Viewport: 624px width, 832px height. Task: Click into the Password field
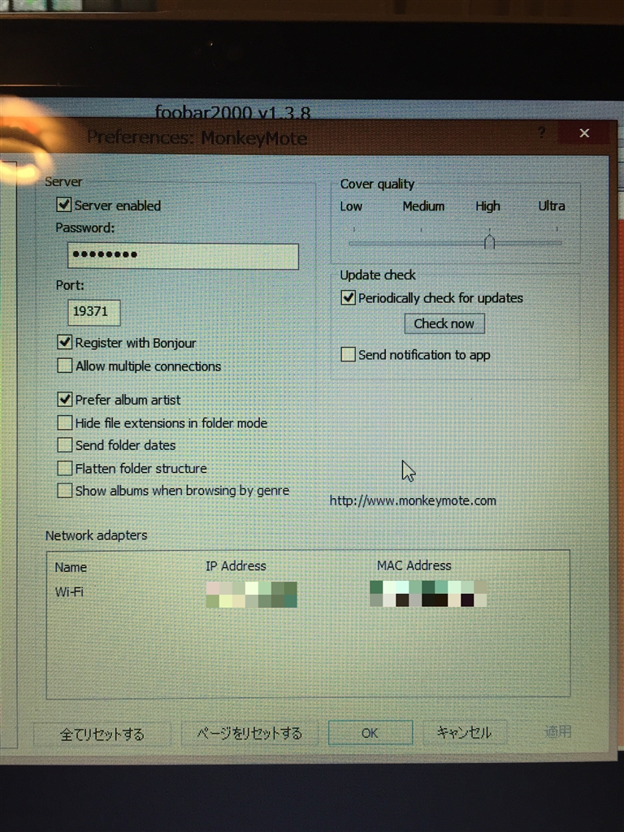183,256
